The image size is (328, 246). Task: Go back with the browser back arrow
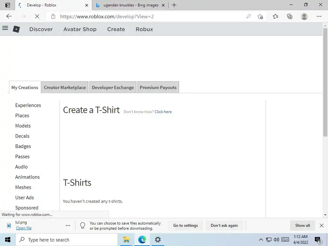tap(9, 16)
